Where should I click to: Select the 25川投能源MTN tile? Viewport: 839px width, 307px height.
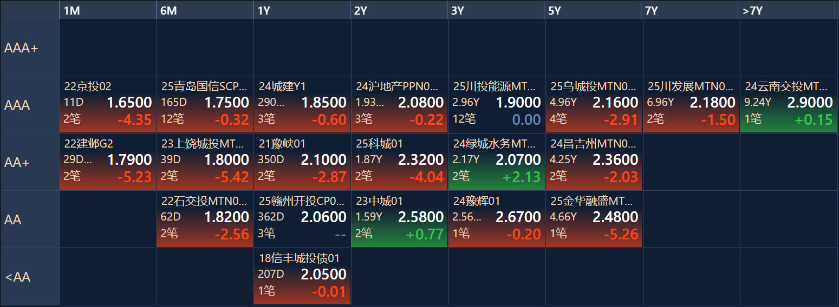[x=497, y=104]
